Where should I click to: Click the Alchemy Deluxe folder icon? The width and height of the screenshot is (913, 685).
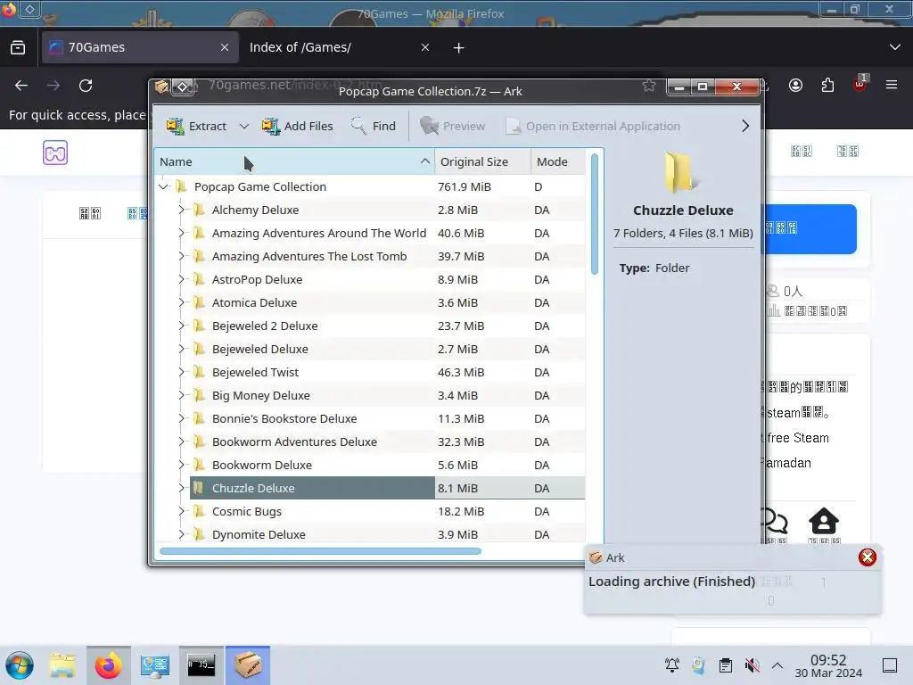(199, 210)
